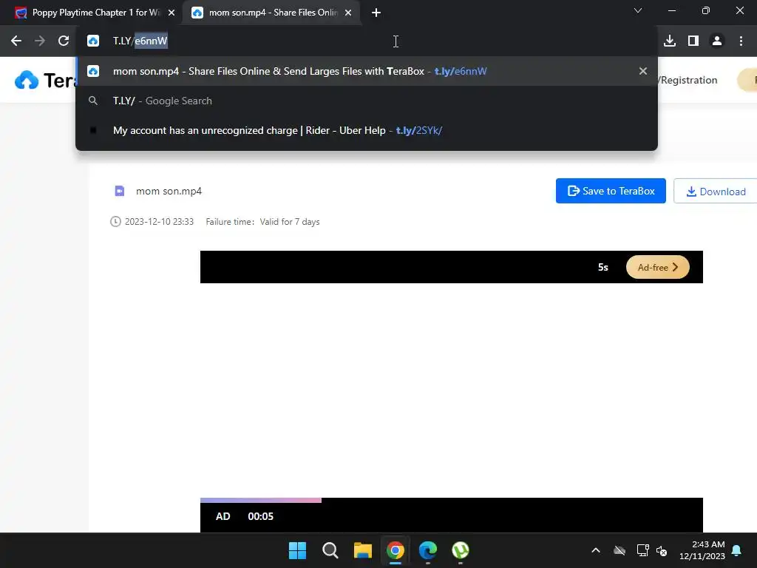Open the tab search dropdown arrow
This screenshot has height=568, width=757.
(638, 10)
